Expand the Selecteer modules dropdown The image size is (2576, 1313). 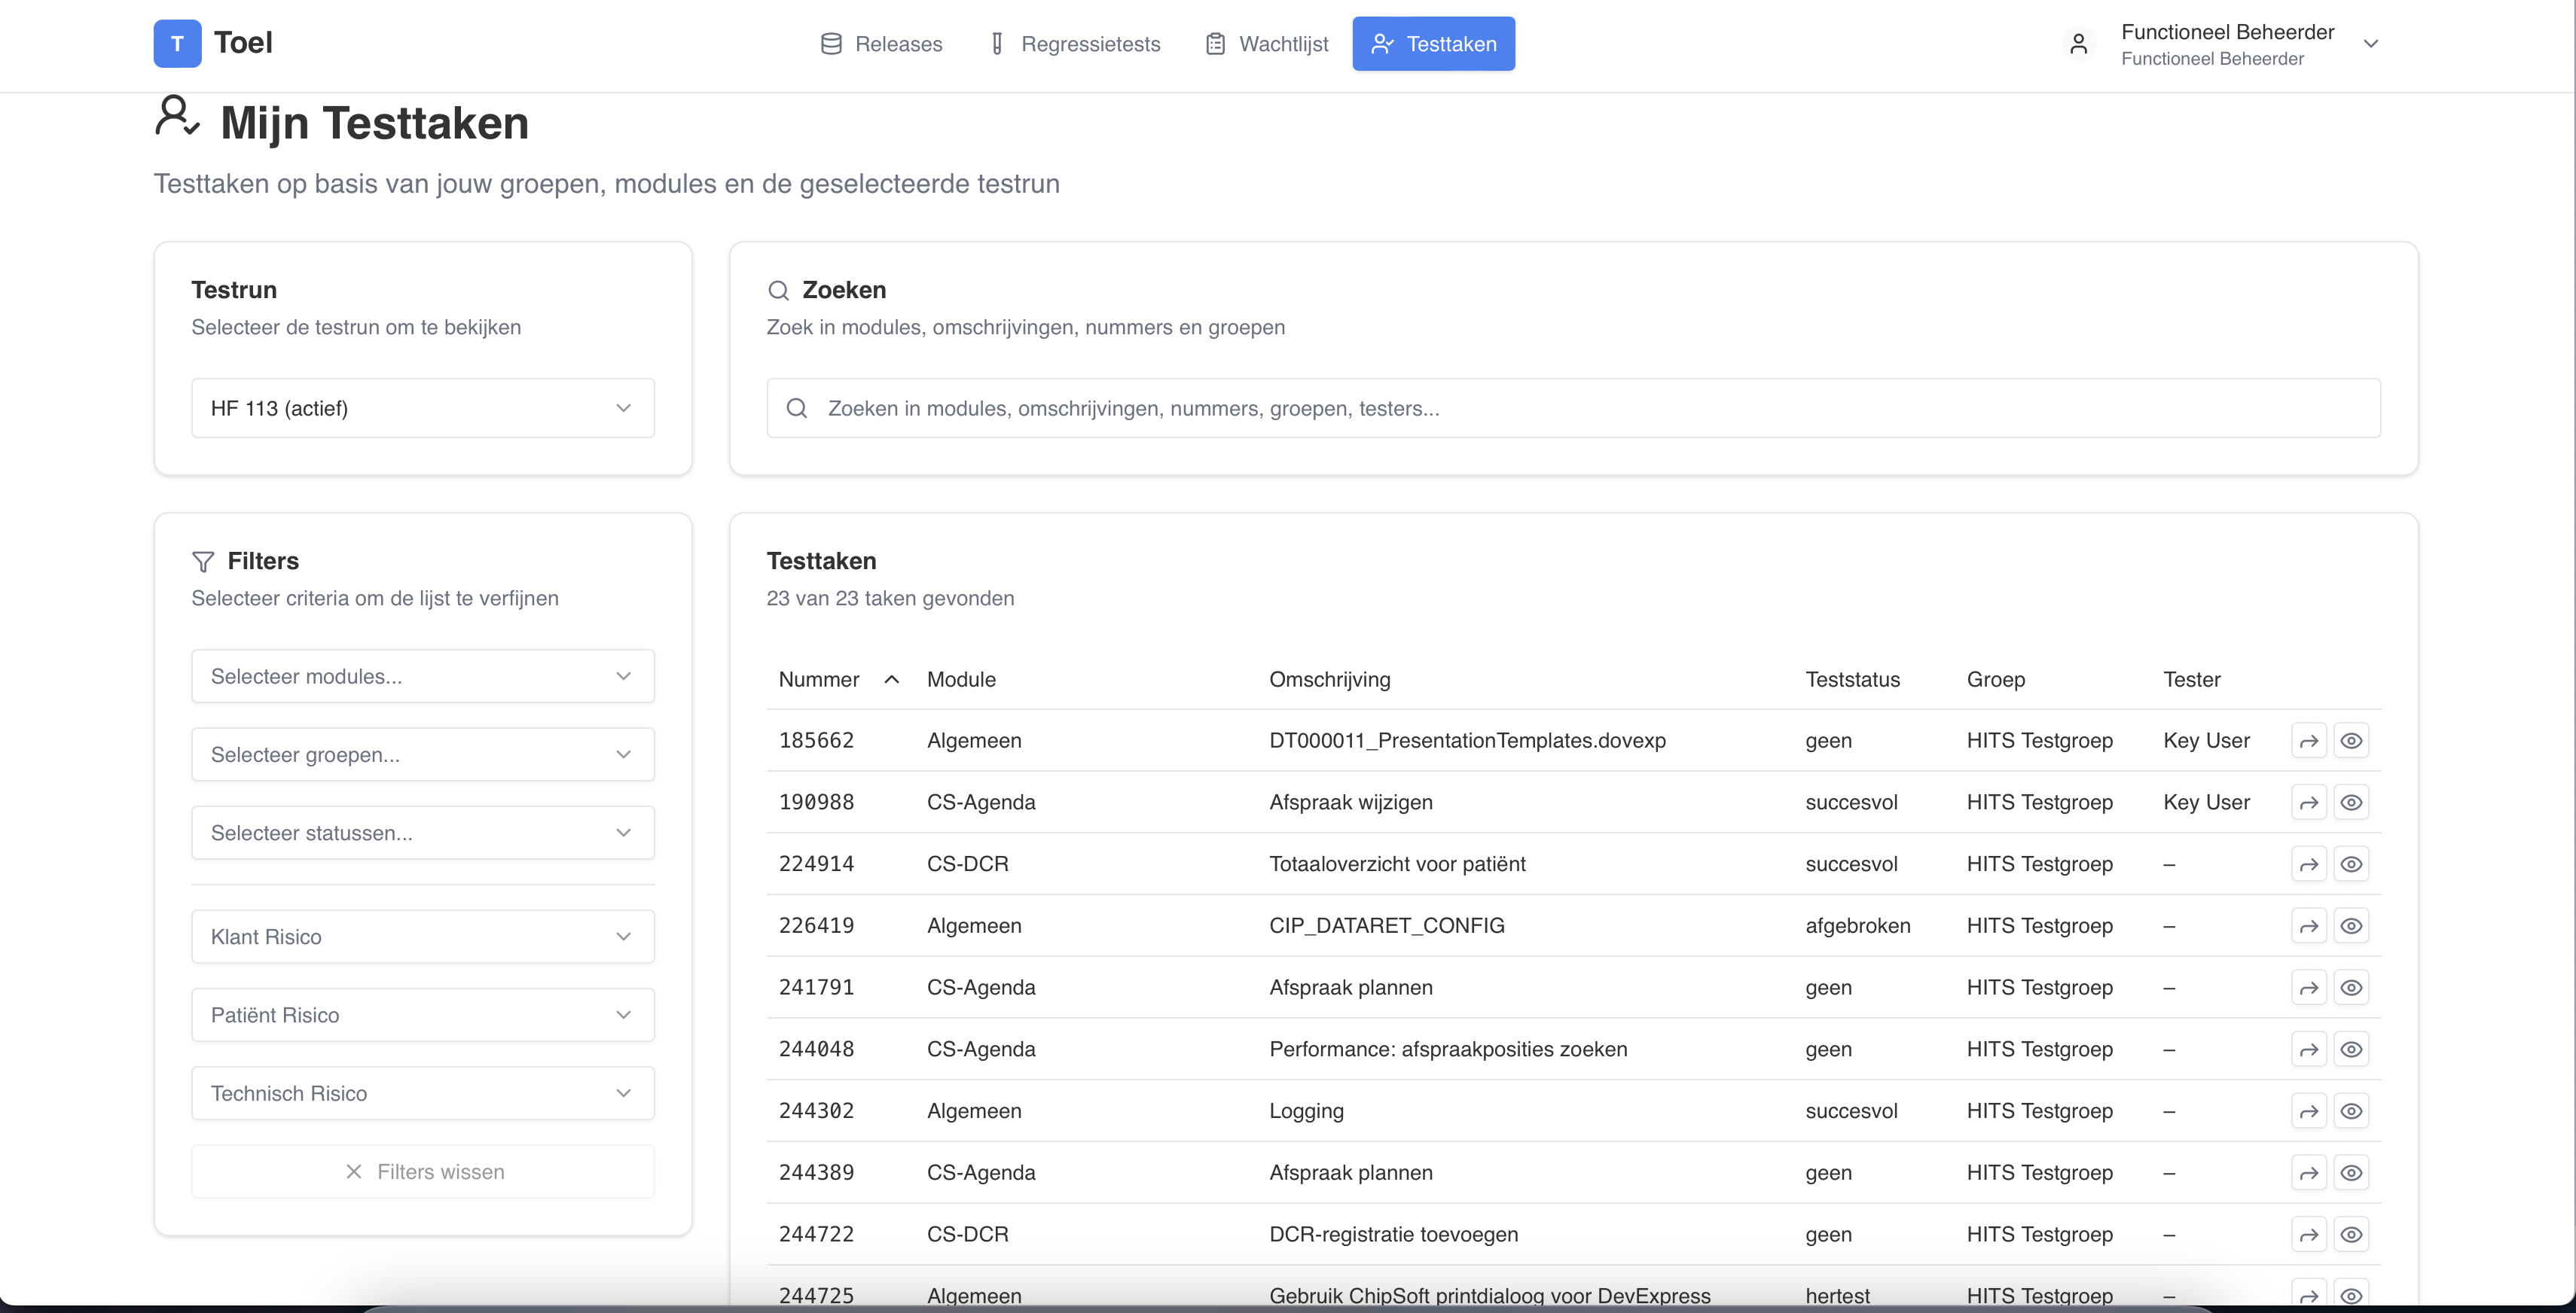422,675
